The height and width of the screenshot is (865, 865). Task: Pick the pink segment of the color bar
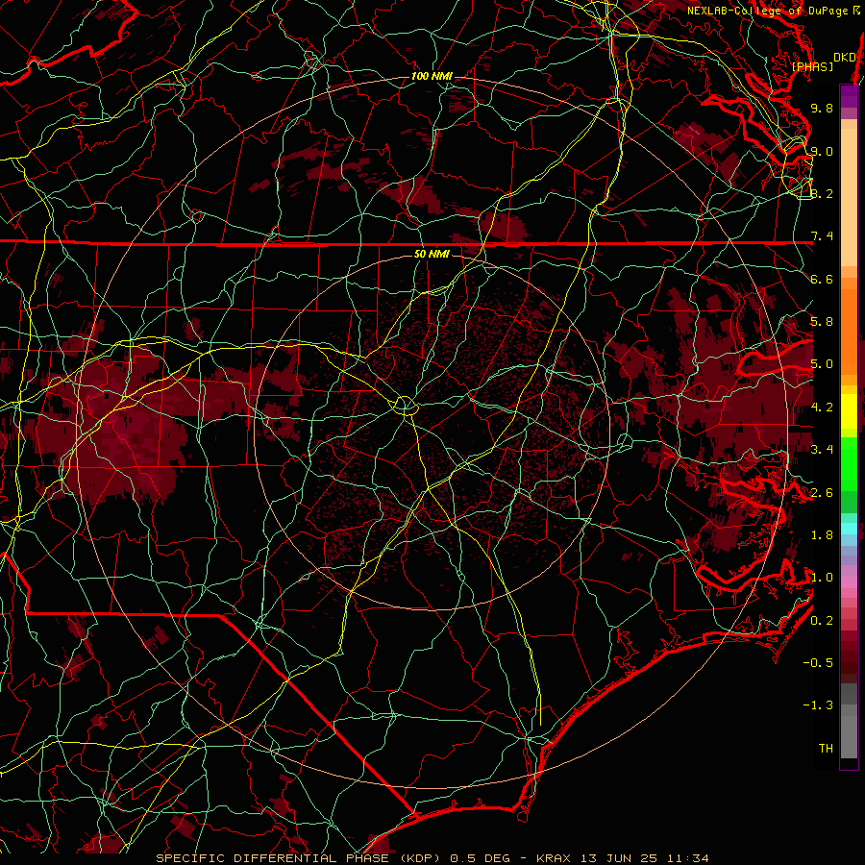(x=849, y=582)
